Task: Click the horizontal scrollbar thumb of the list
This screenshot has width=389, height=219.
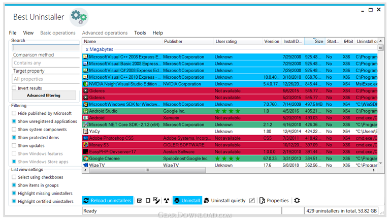Action: tap(147, 170)
